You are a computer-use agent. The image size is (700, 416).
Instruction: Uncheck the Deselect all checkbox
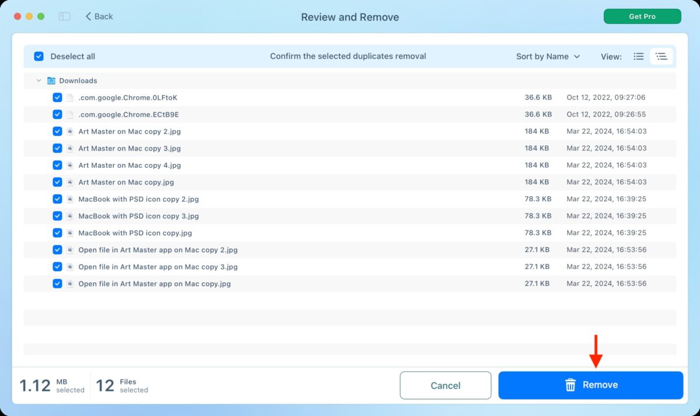pyautogui.click(x=38, y=57)
